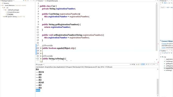Maximize the code editor area

pos(158,1)
